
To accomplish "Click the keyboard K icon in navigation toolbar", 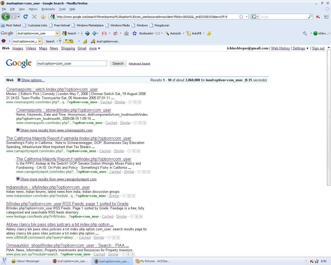I will point(326,17).
